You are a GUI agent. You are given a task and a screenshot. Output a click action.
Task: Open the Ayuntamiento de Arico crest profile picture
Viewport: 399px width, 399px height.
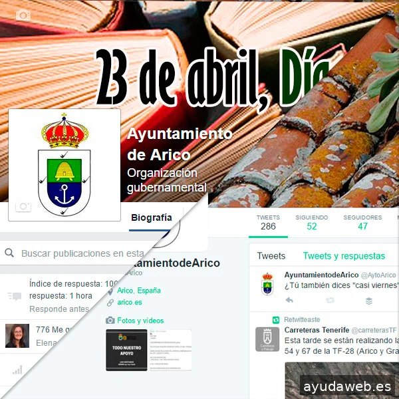(65, 165)
